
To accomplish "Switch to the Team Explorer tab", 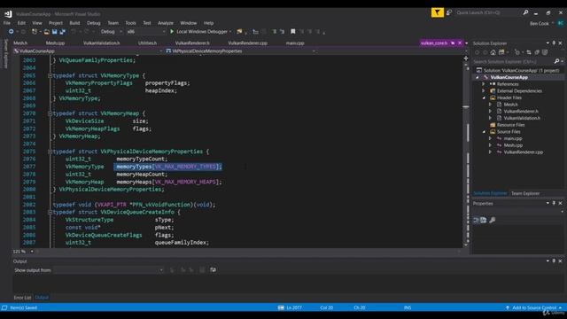I will tap(525, 193).
